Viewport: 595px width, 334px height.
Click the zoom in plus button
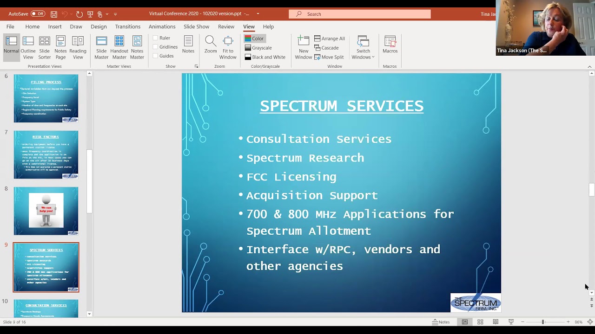(x=568, y=322)
